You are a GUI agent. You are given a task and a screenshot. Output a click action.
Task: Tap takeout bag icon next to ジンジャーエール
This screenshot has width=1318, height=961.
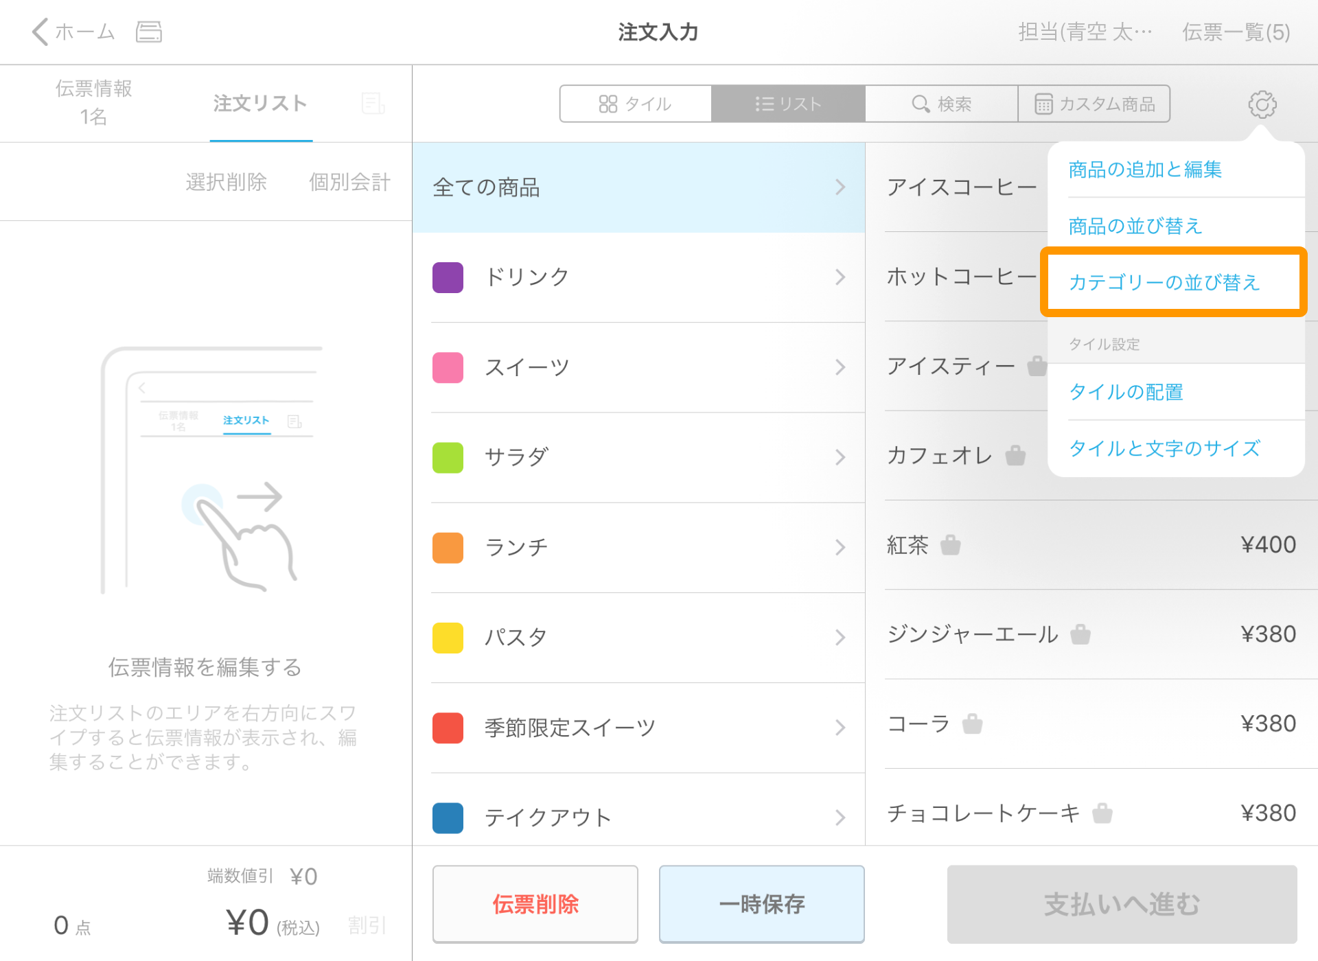coord(1080,634)
